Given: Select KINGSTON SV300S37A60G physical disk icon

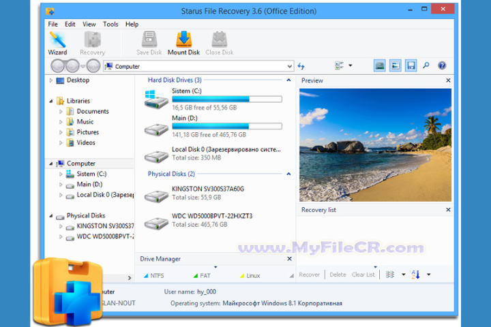Looking at the screenshot, I should [x=156, y=196].
